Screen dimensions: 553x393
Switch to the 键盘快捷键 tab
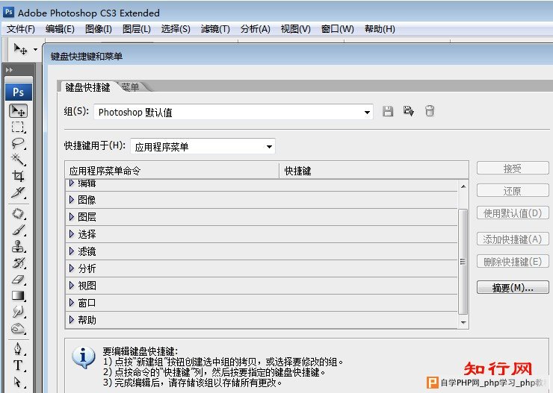pos(88,87)
